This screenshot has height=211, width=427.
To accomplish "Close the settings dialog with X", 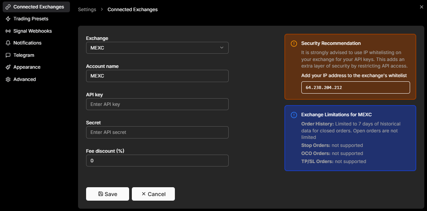I will 422,7.
